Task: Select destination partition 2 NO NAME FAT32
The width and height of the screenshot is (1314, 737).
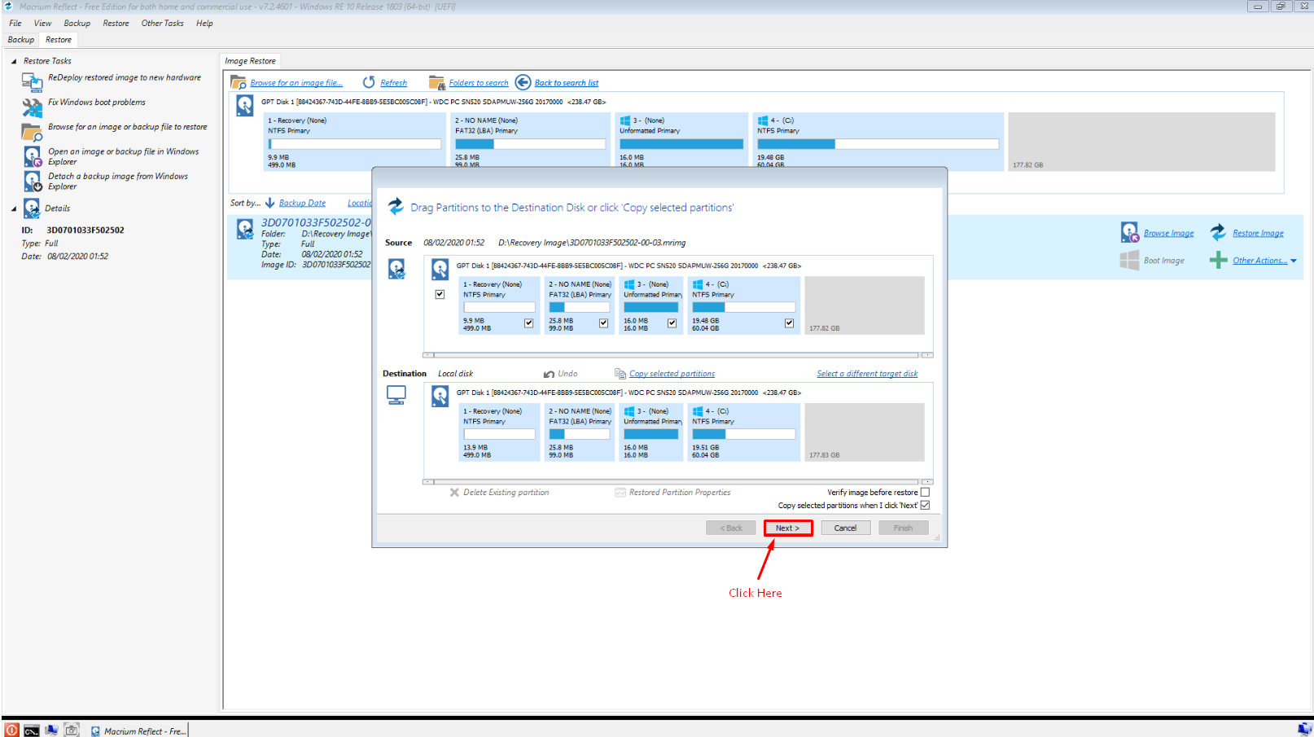Action: 579,432
